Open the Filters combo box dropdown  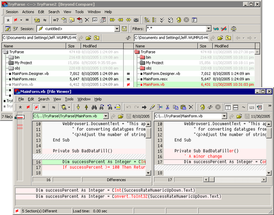tap(208, 29)
